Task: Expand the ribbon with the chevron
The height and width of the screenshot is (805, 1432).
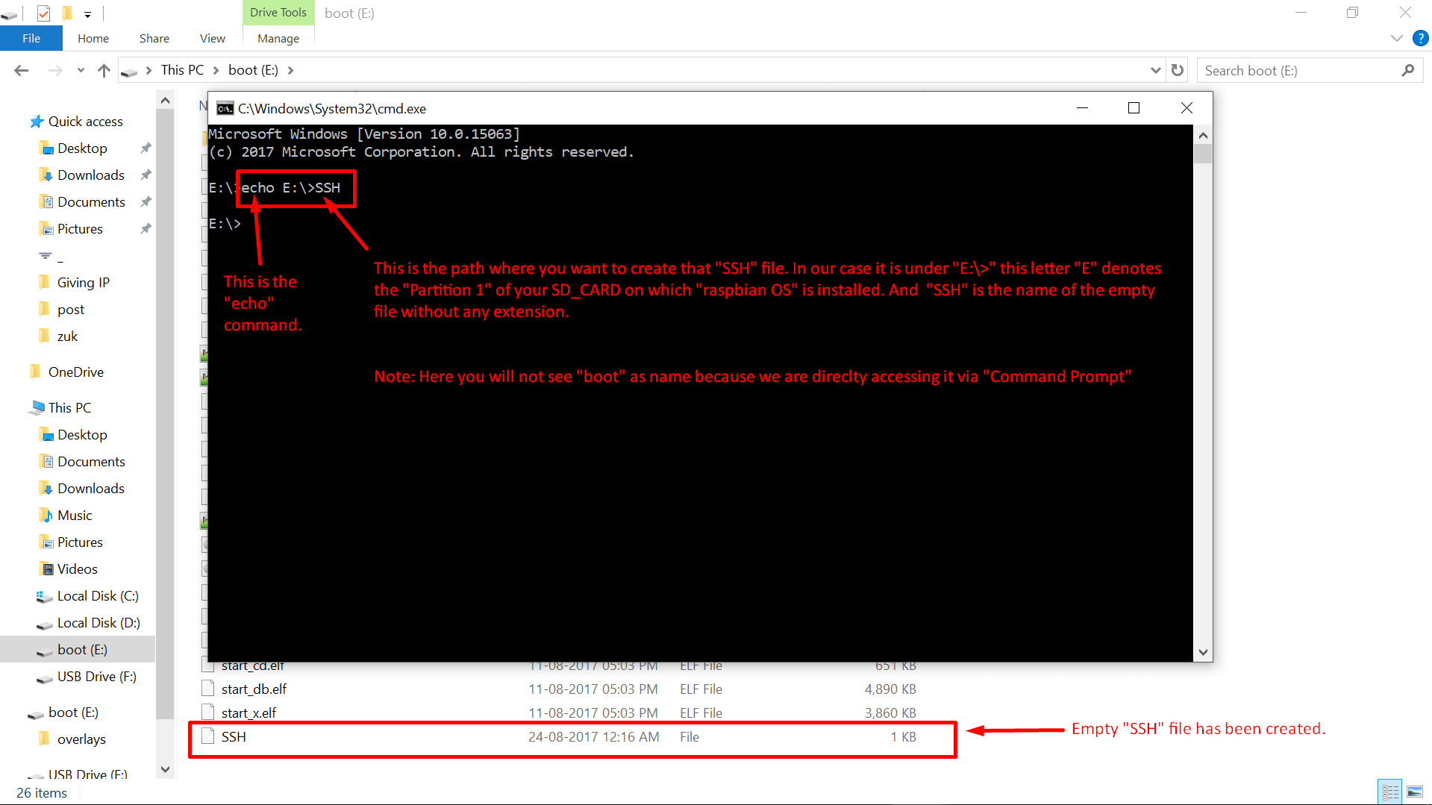Action: [x=1397, y=38]
